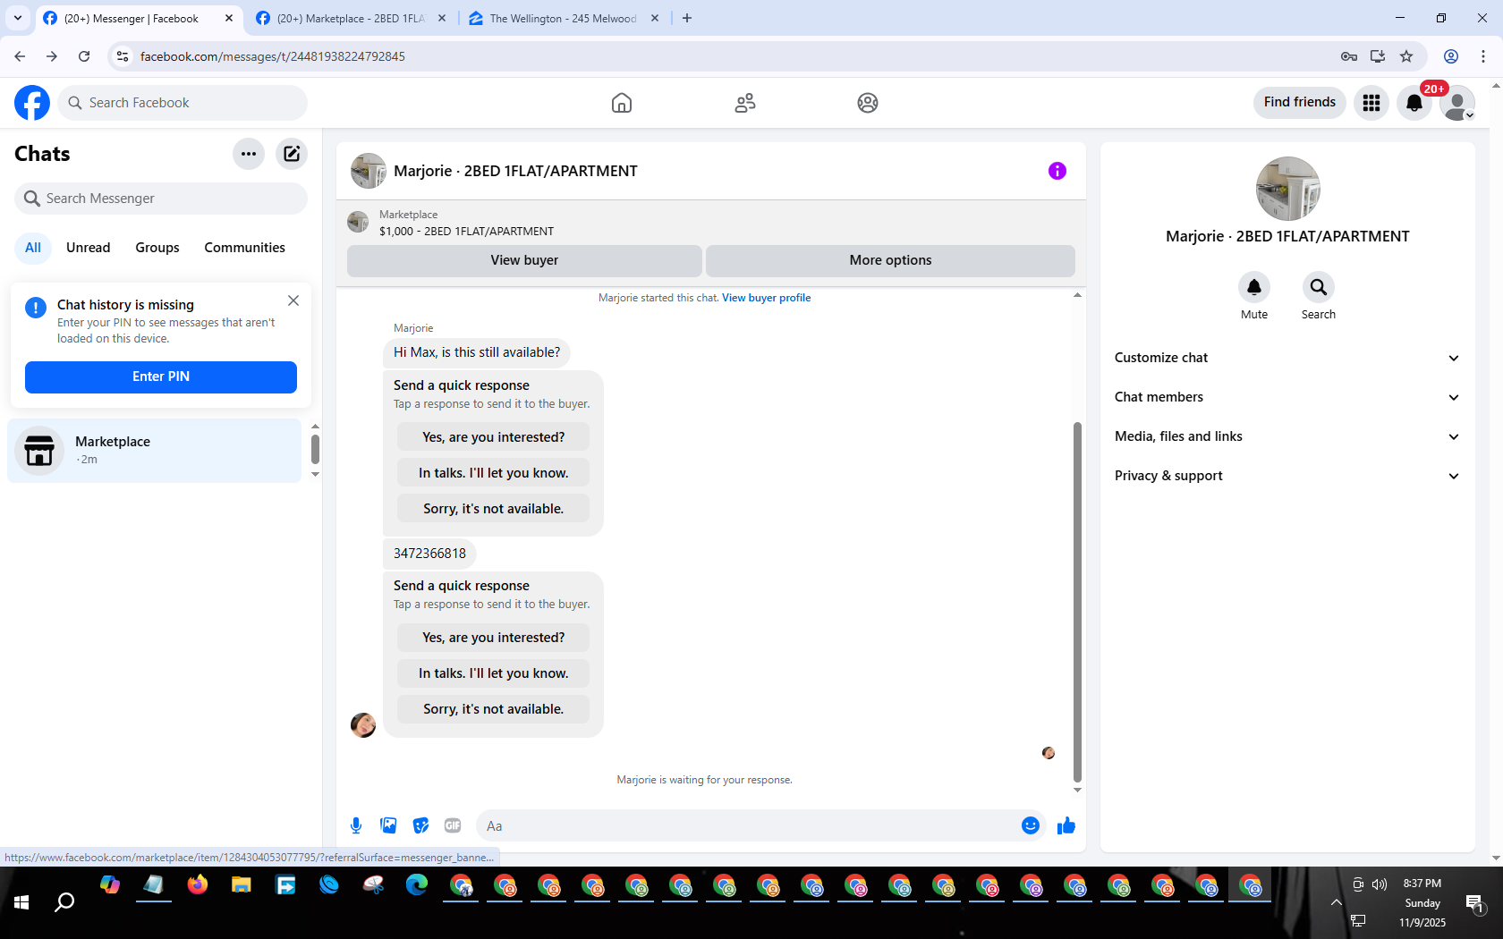This screenshot has width=1503, height=939.
Task: Open Chats options (three dots)
Action: (x=249, y=154)
